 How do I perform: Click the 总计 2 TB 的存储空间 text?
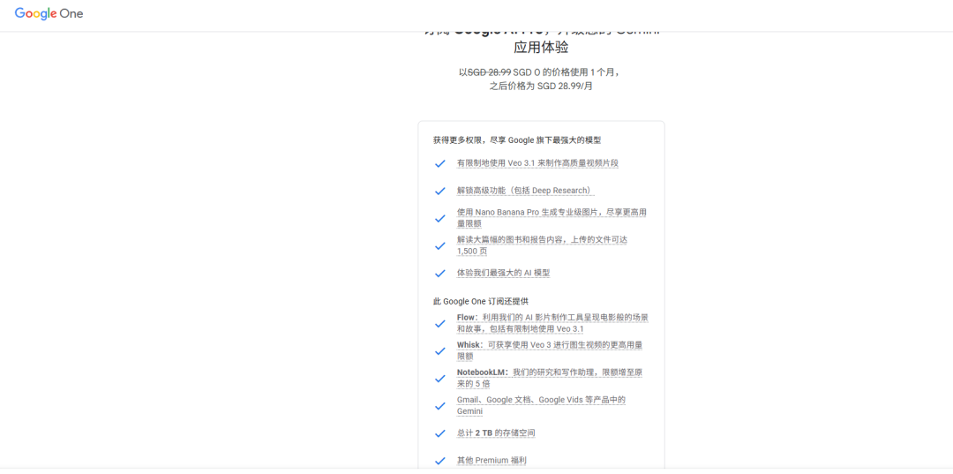tap(496, 433)
